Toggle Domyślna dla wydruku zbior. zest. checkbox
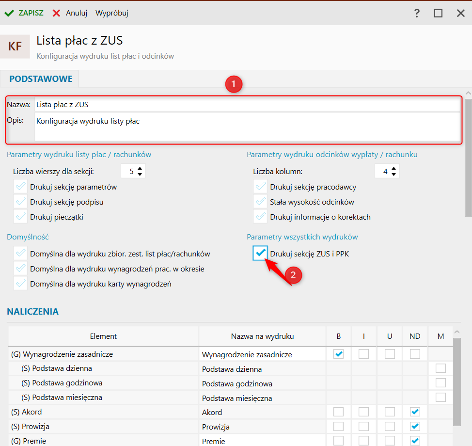The image size is (472, 446). (x=20, y=253)
